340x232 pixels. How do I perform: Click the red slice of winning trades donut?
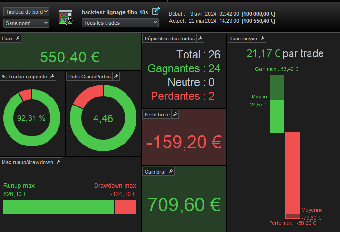click(26, 95)
